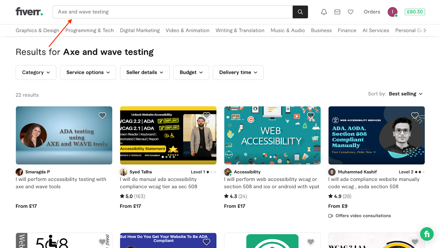Image resolution: width=441 pixels, height=248 pixels.
Task: Open the notifications bell
Action: pyautogui.click(x=324, y=12)
